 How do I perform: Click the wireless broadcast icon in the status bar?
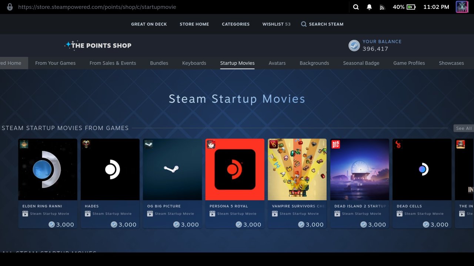tap(382, 7)
